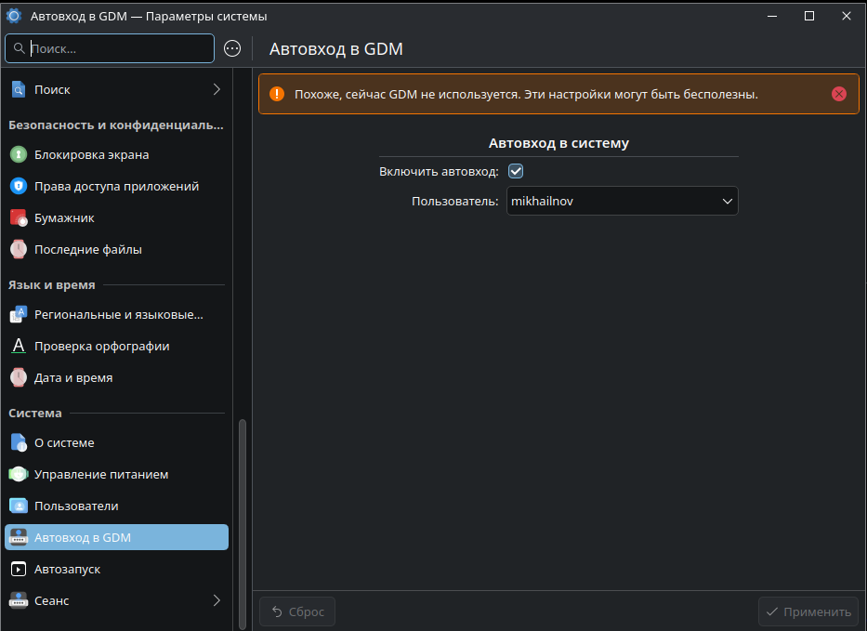
Task: Select the Проверка орфографии letter icon
Action: pos(19,347)
